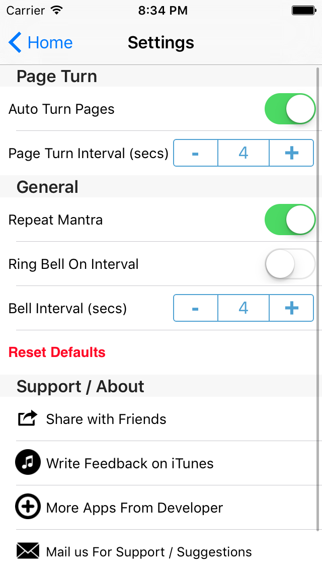Disable the Auto Turn Pages switch

[290, 109]
